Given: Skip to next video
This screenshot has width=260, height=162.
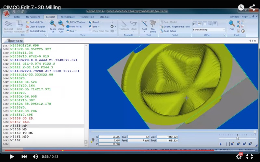Looking at the screenshot, I should click(24, 156).
